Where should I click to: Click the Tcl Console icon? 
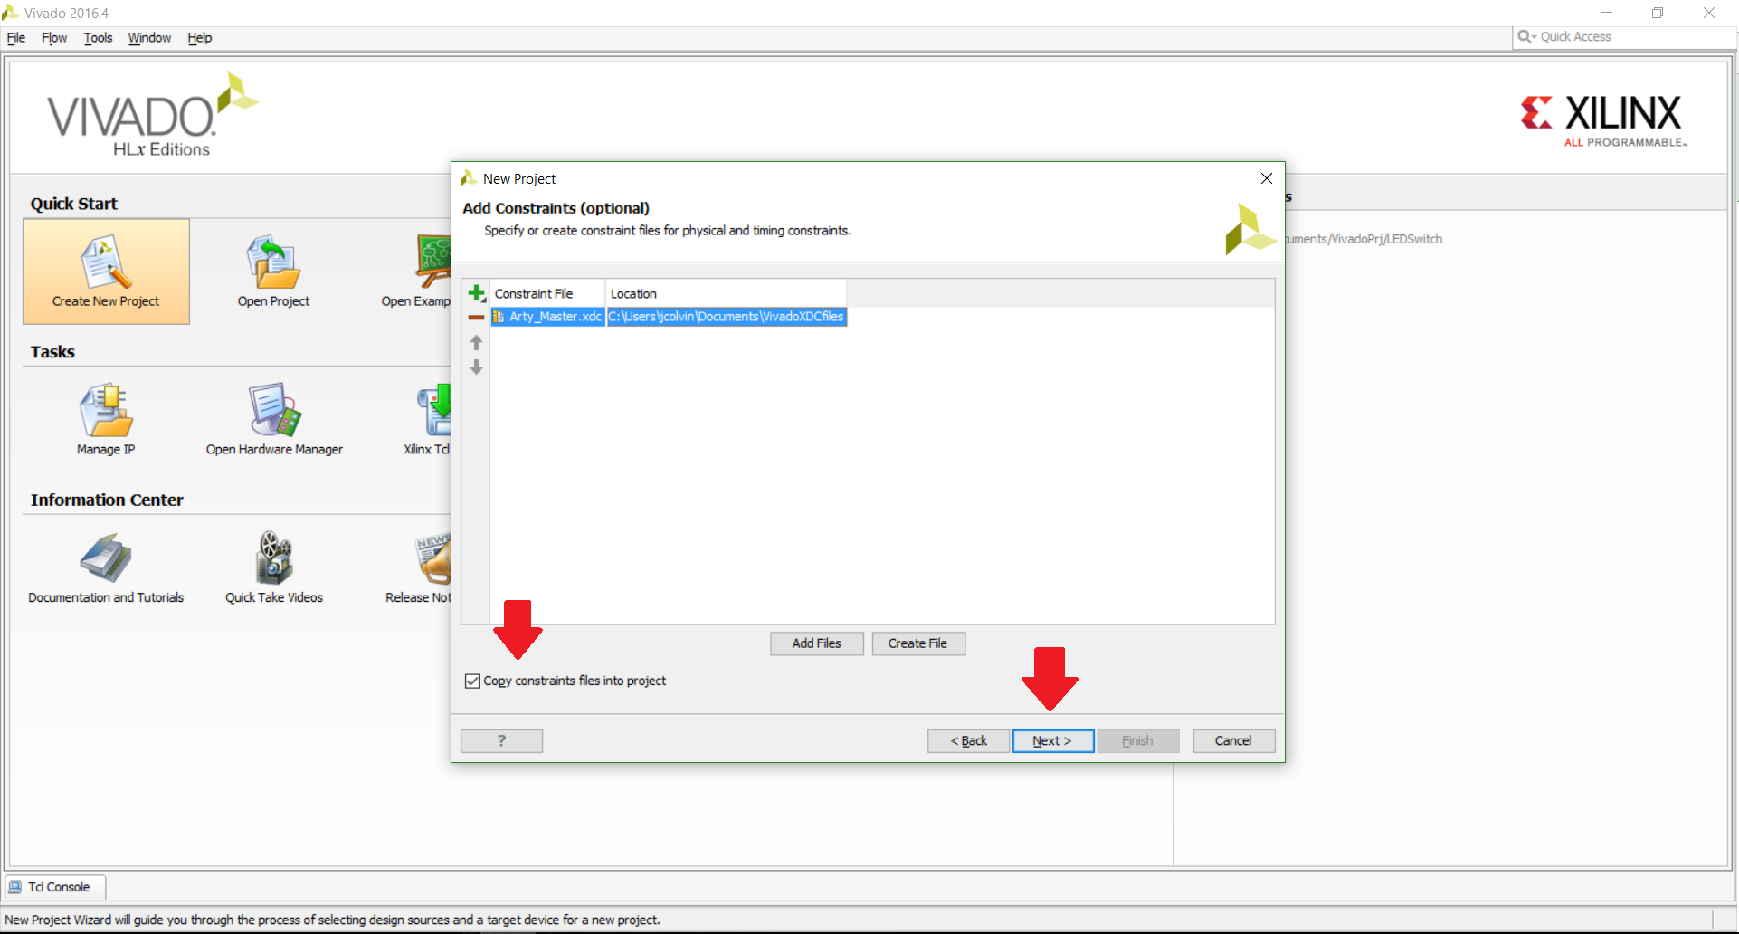15,887
